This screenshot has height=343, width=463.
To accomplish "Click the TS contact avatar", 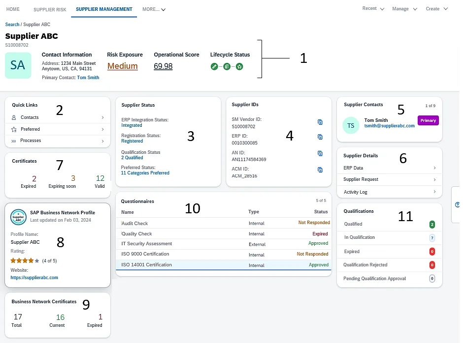I will coord(351,125).
